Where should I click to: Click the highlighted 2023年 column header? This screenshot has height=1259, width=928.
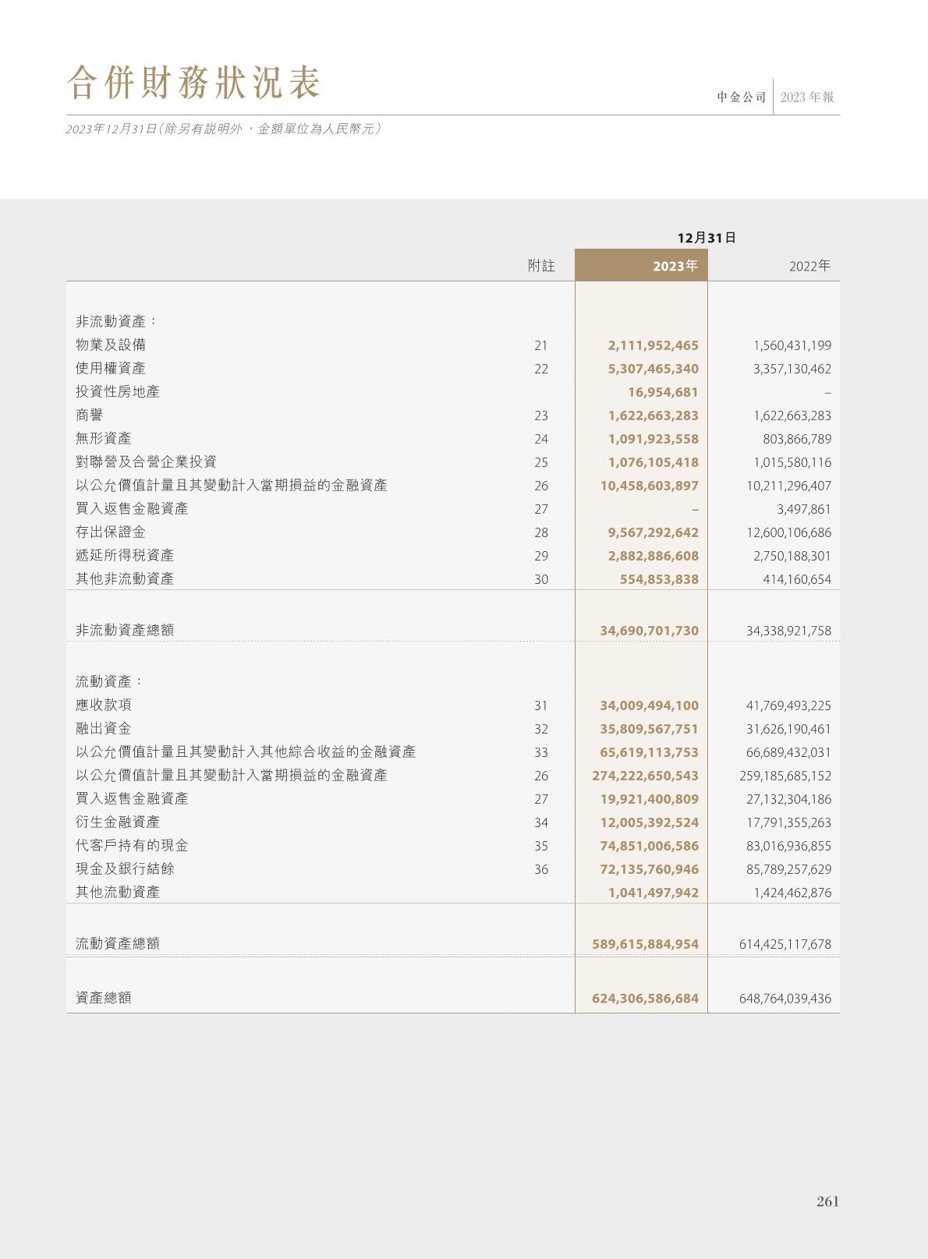tap(675, 266)
